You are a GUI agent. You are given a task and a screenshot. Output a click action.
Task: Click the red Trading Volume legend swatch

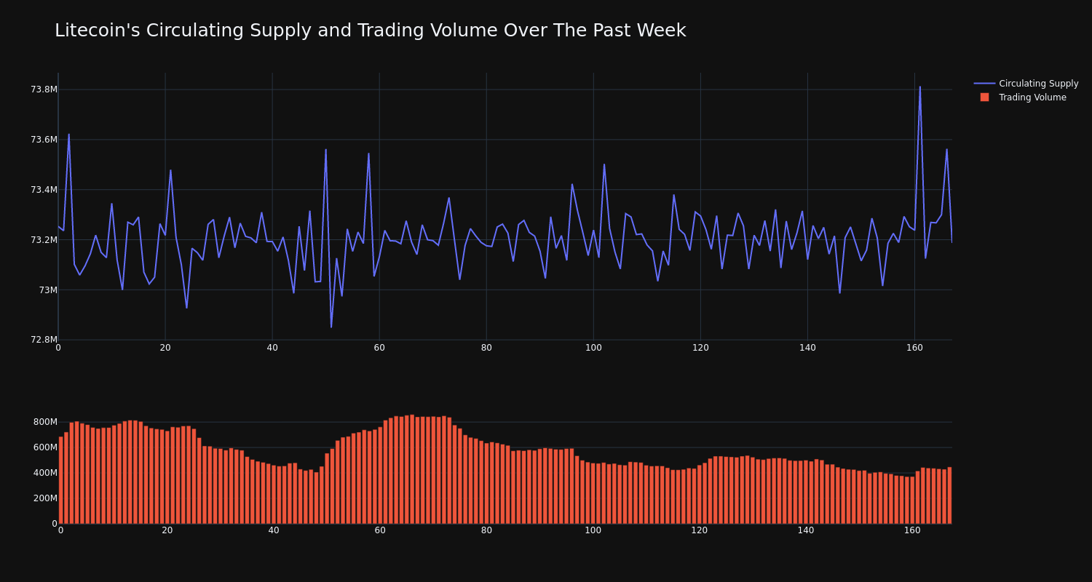[x=984, y=97]
